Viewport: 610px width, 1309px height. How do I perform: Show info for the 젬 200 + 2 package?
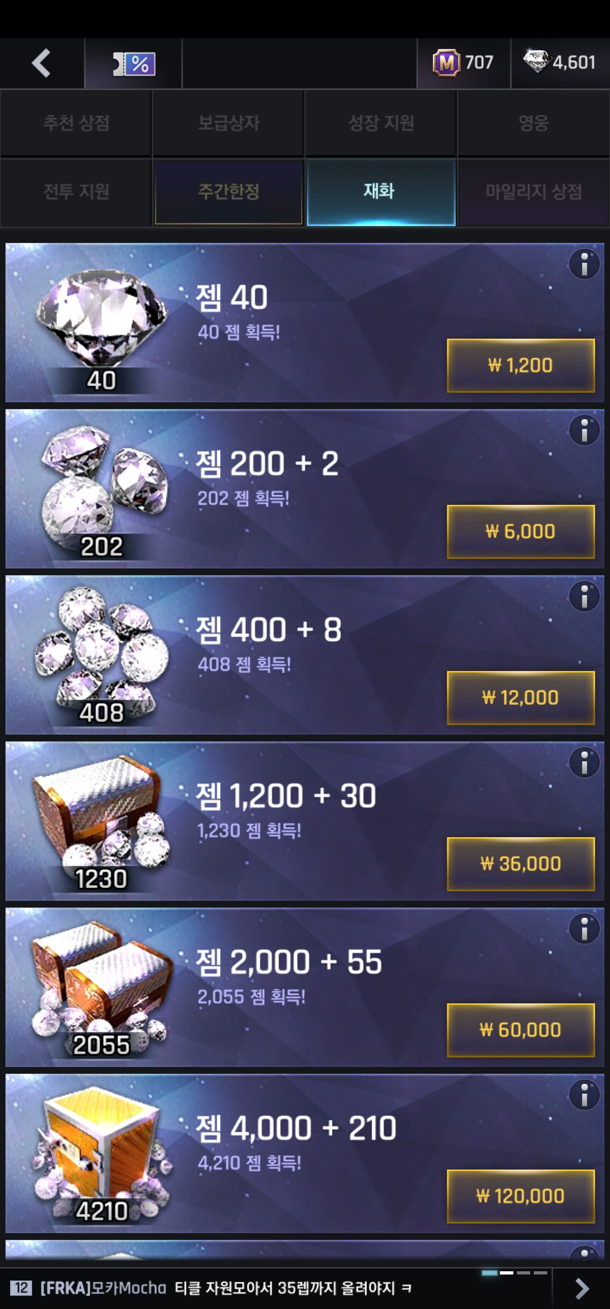coord(584,430)
